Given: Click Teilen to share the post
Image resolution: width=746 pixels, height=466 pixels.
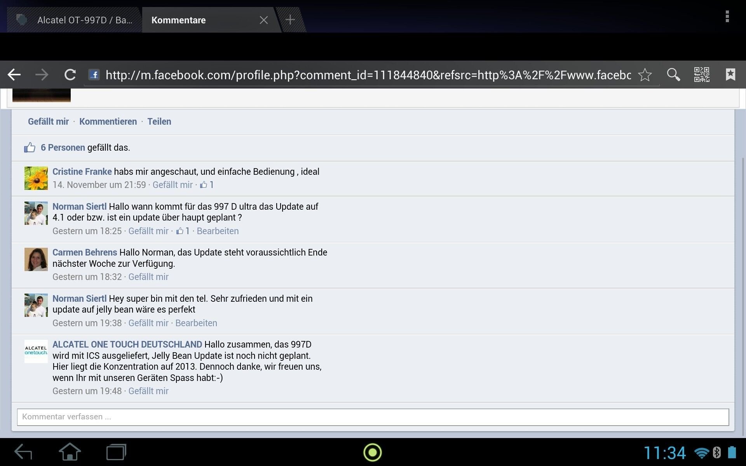Looking at the screenshot, I should [159, 122].
